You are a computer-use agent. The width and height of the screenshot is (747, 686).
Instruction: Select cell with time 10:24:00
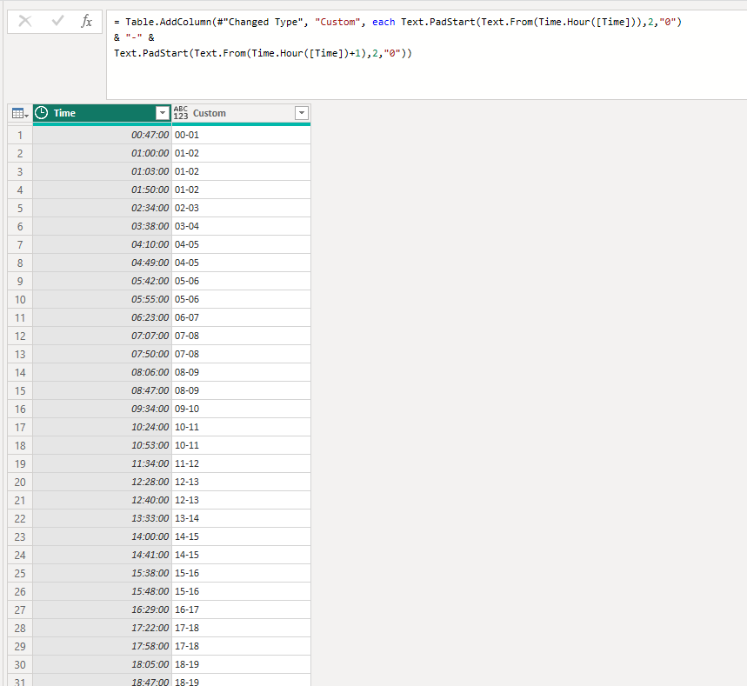[x=102, y=427]
